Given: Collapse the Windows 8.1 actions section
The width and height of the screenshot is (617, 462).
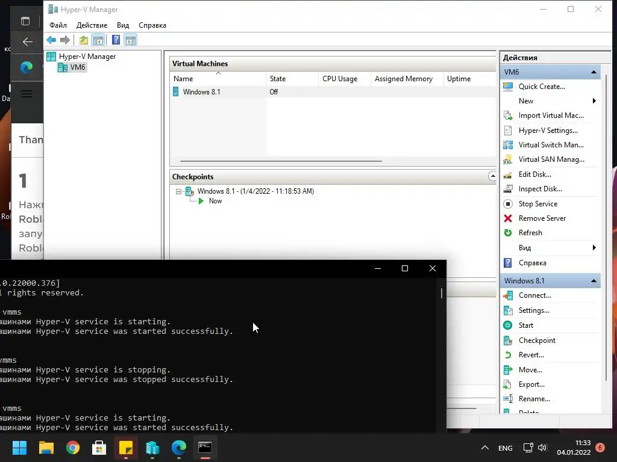Looking at the screenshot, I should tap(594, 281).
